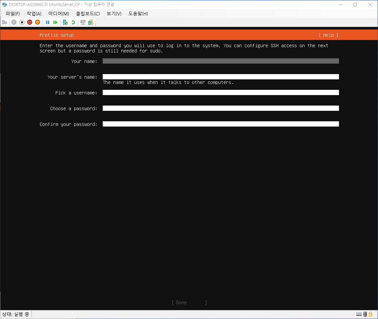Viewport: 378px width, 319px height.
Task: Create a checkpoint using toolbar icon
Action: [x=65, y=22]
